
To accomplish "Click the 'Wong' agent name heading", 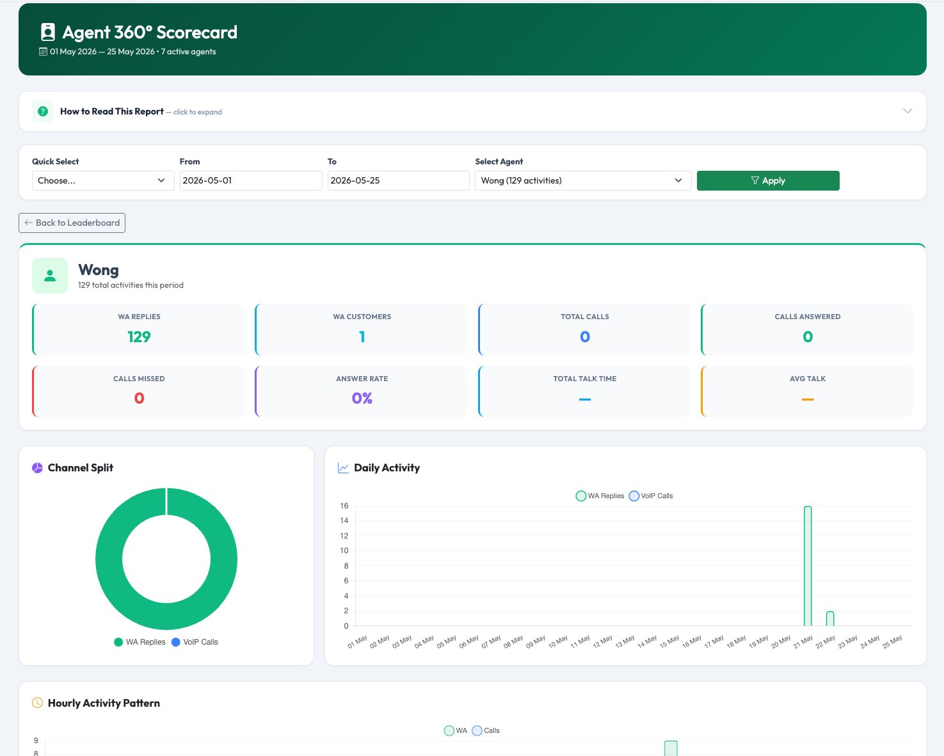I will click(99, 270).
